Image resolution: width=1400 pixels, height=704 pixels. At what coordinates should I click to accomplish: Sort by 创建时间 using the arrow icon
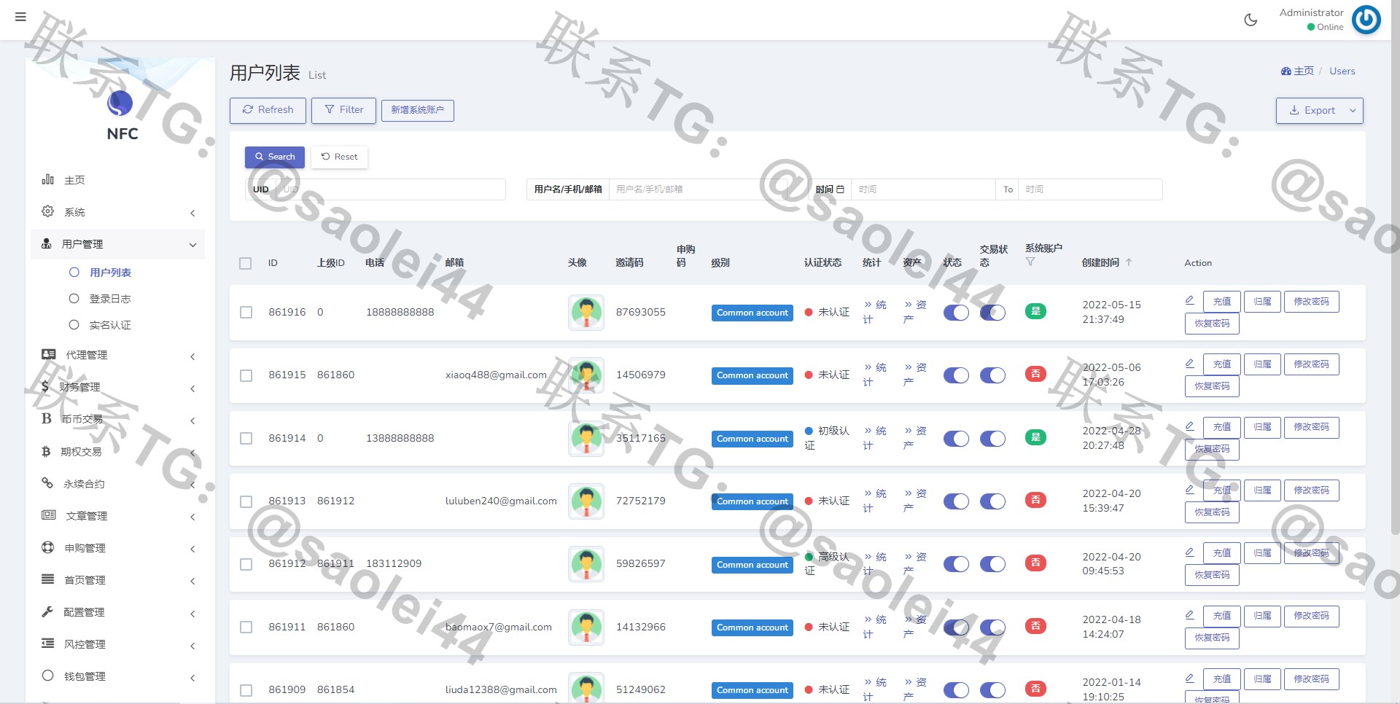pyautogui.click(x=1129, y=262)
